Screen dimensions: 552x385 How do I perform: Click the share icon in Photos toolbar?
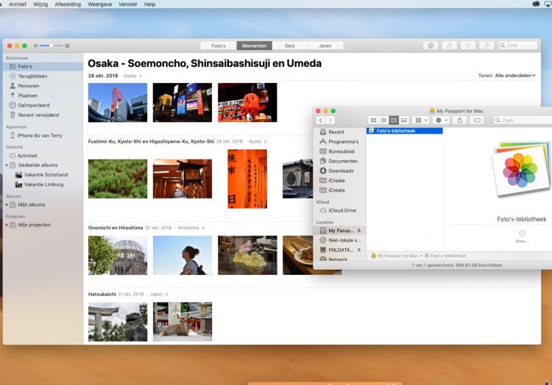coord(450,46)
